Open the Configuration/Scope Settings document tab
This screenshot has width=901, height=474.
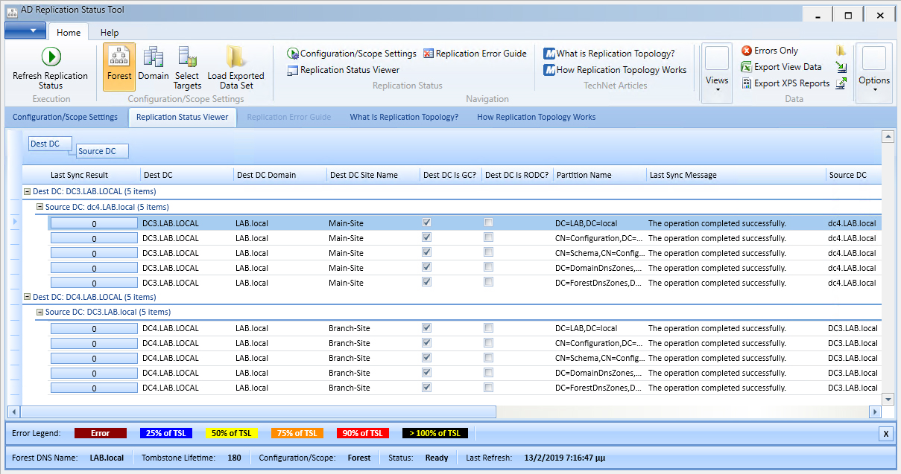[65, 117]
